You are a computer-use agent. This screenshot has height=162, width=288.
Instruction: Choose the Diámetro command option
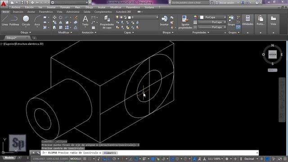[110, 153]
